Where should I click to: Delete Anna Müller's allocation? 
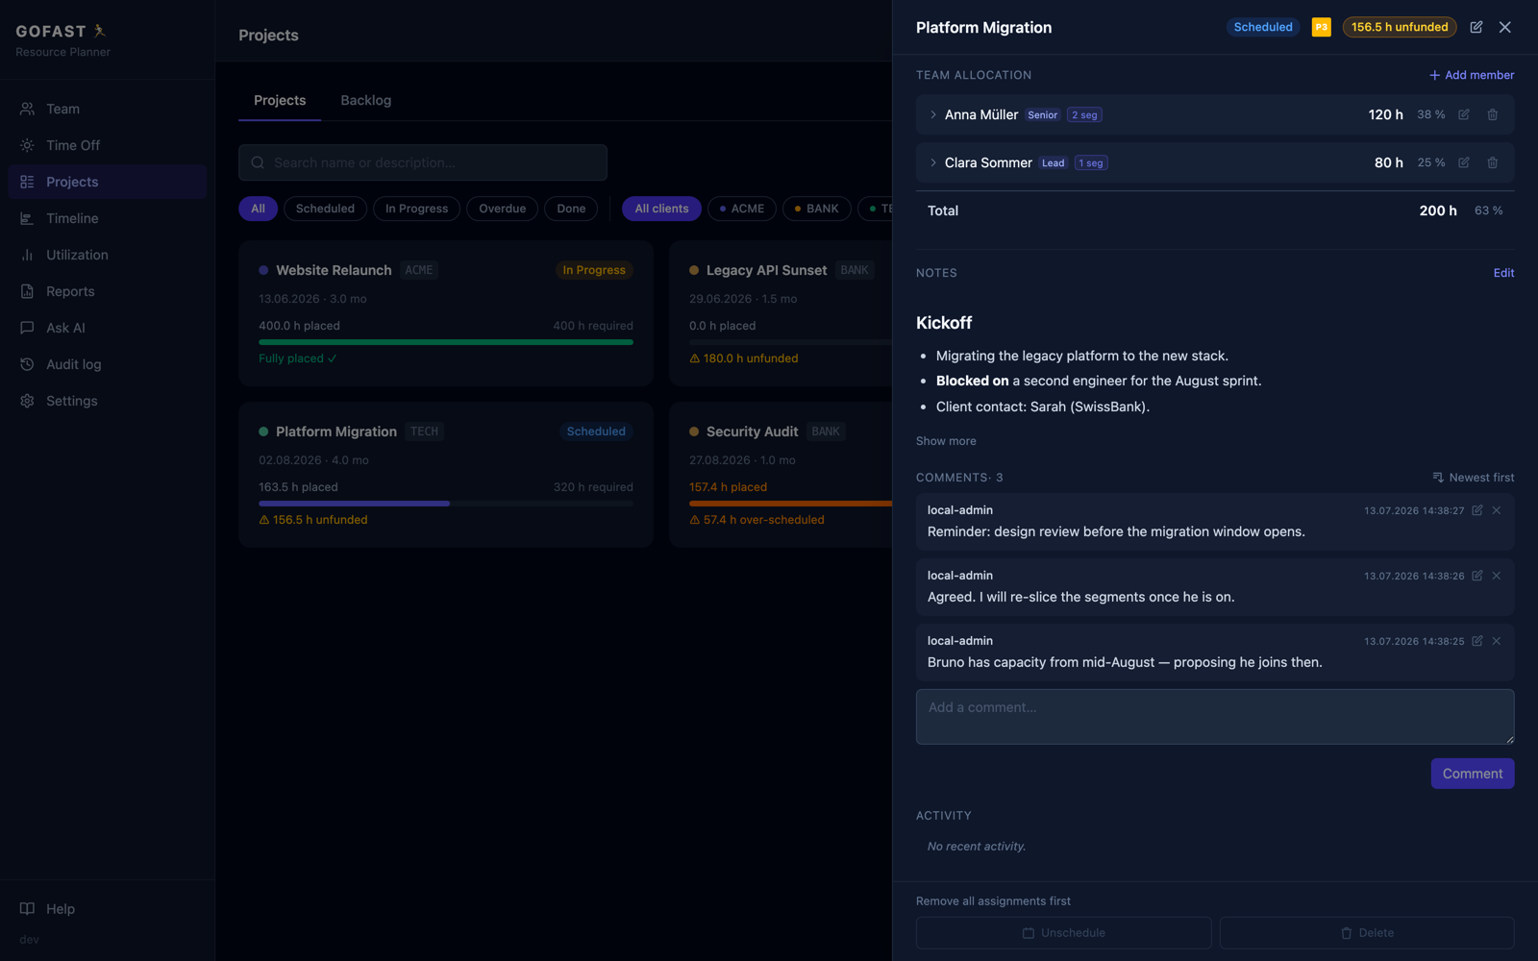pos(1492,114)
